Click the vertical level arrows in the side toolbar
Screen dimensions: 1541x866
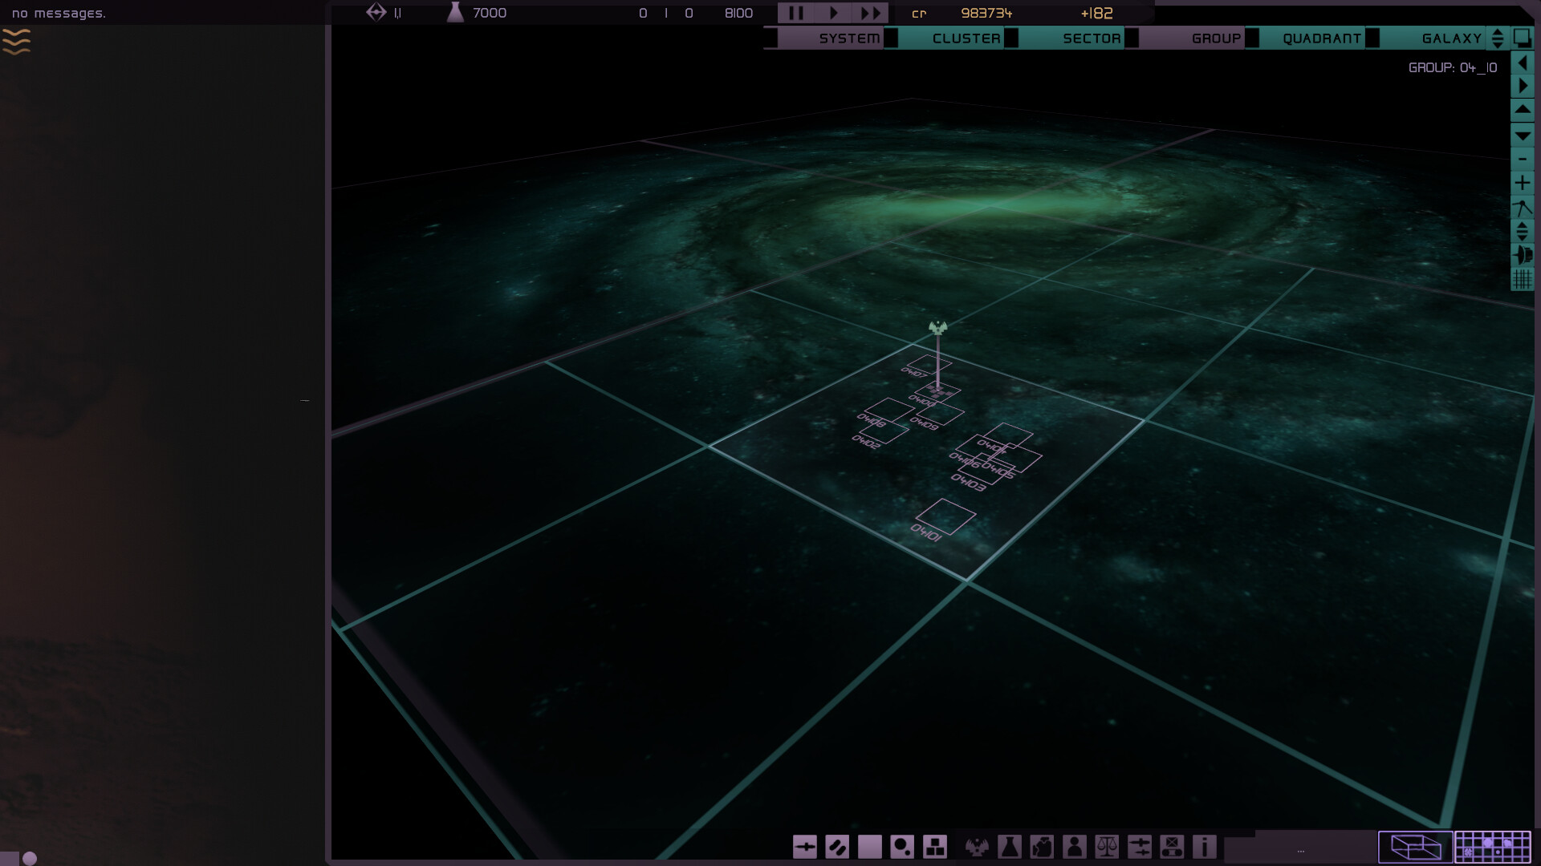[x=1522, y=232]
